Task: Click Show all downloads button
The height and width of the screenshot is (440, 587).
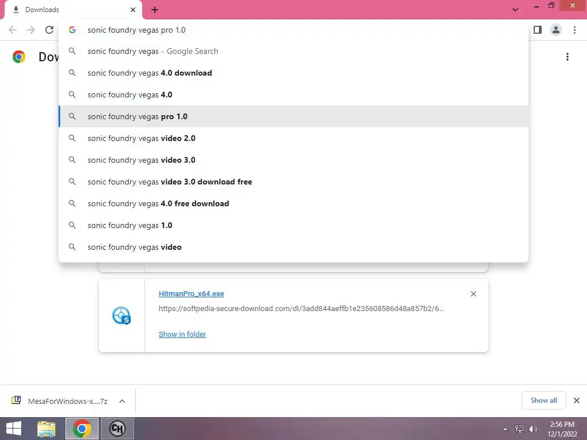Action: (543, 400)
